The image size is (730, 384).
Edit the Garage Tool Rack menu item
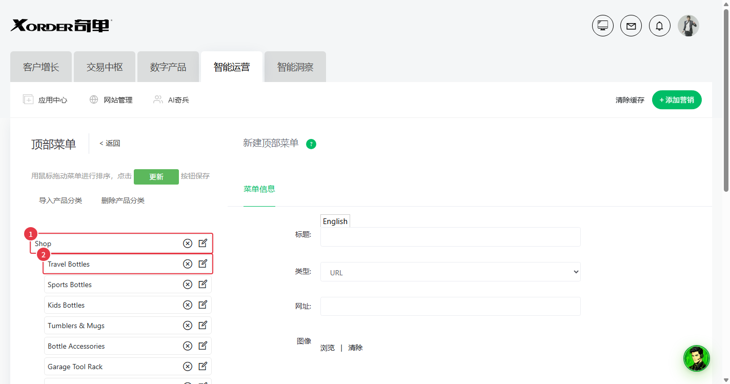[x=202, y=366]
